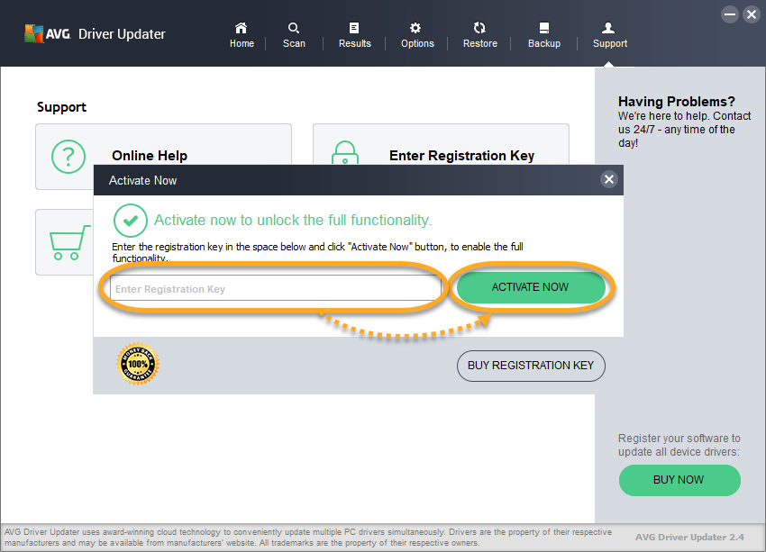The image size is (766, 552).
Task: Open the Backup tab label
Action: click(x=544, y=43)
